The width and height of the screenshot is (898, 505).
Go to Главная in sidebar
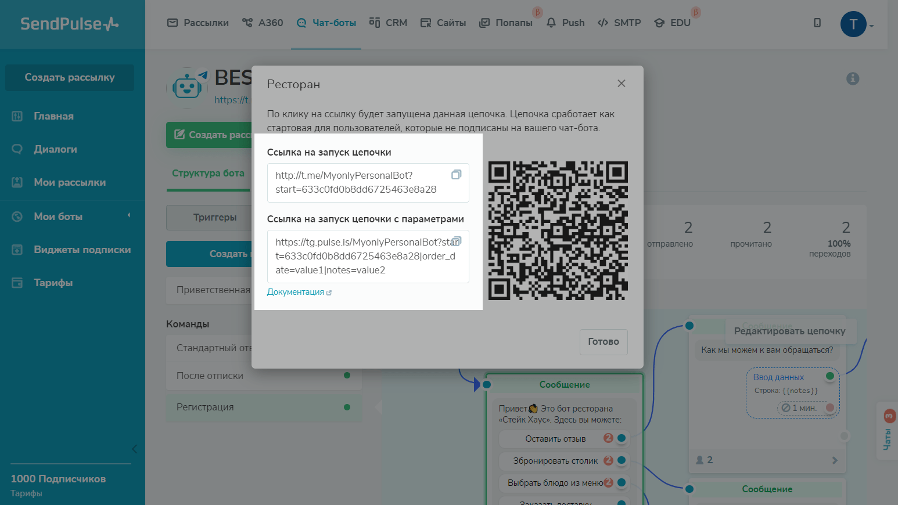[x=53, y=116]
